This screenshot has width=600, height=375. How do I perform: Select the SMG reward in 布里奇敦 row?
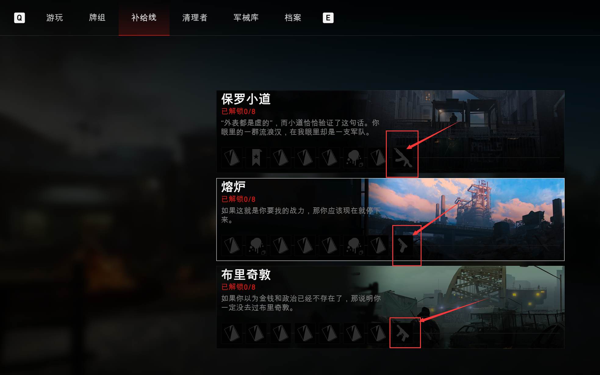pos(402,333)
